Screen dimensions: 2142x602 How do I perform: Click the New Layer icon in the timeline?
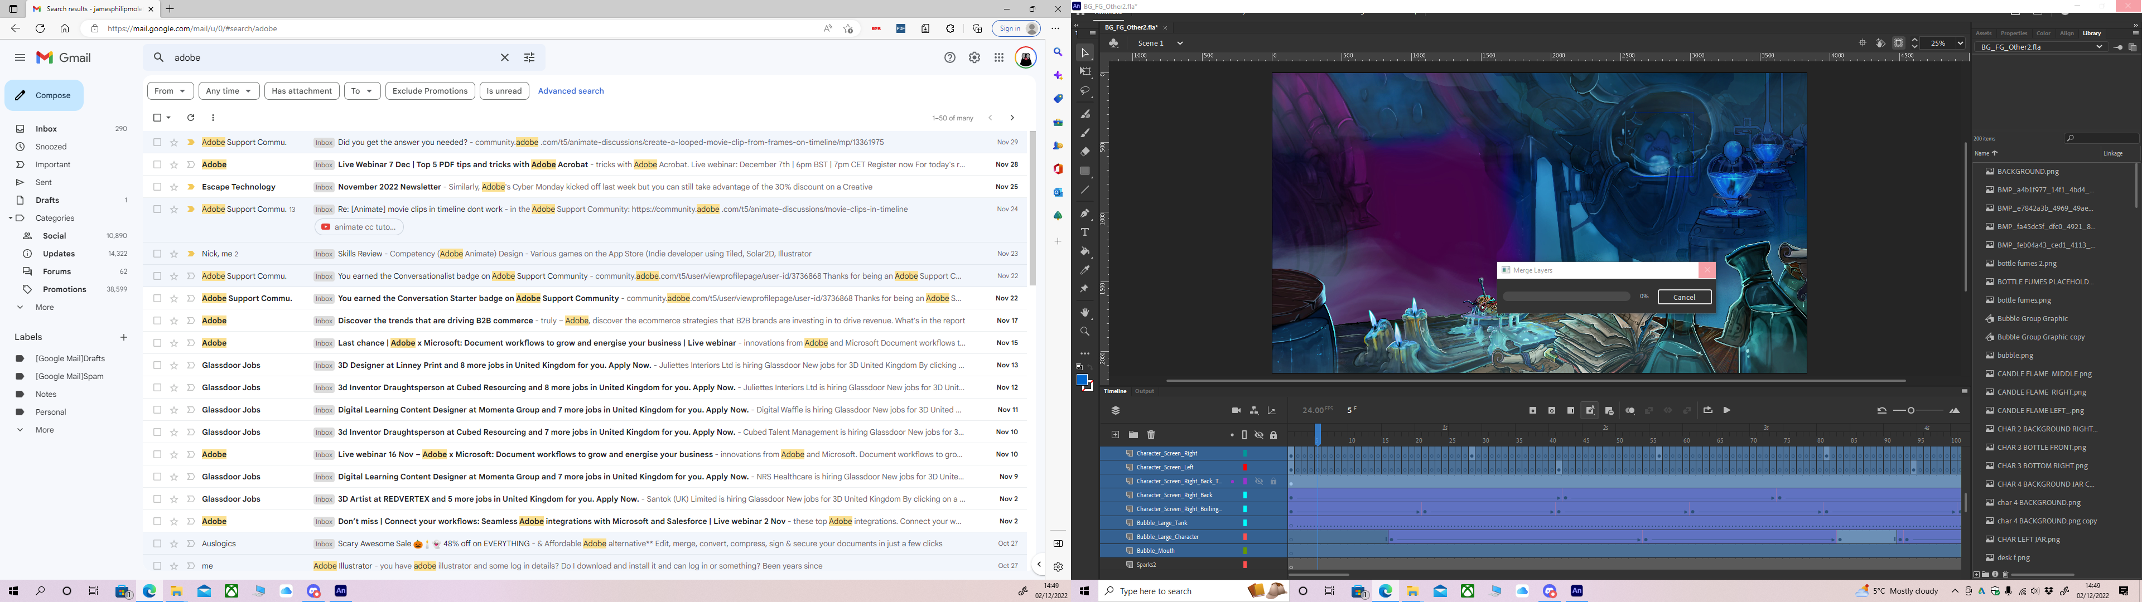click(x=1115, y=435)
